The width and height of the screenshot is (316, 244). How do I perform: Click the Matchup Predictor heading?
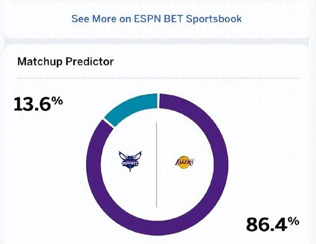66,62
